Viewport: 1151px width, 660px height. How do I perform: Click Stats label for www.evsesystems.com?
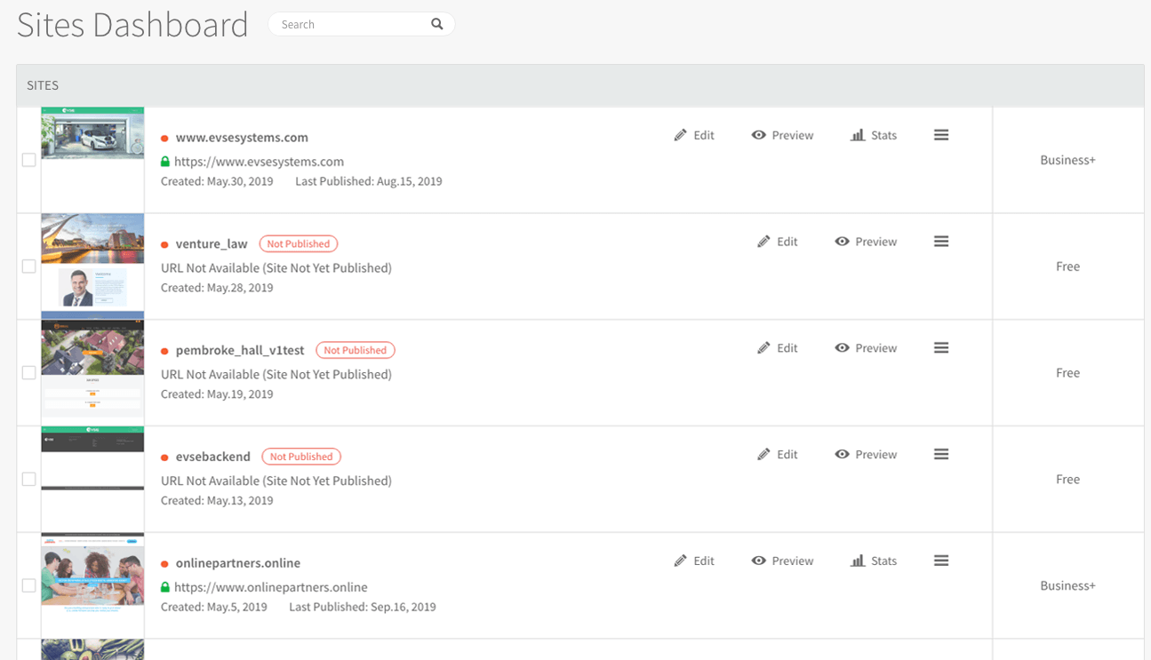(883, 135)
